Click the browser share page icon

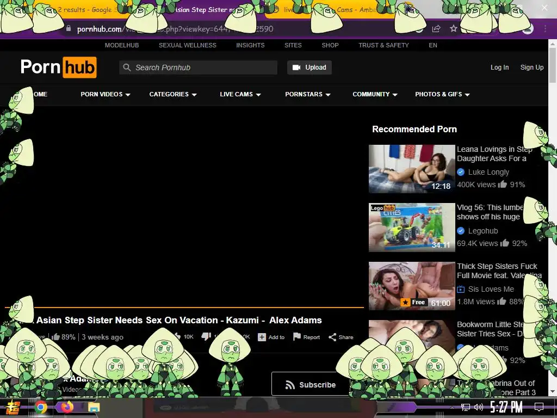pos(436,29)
